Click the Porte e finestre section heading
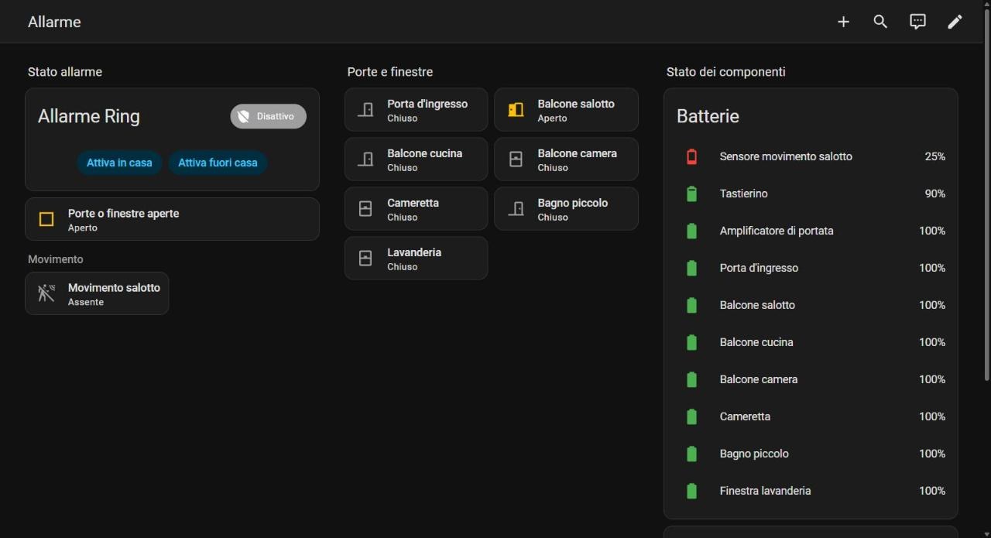991x538 pixels. tap(390, 72)
